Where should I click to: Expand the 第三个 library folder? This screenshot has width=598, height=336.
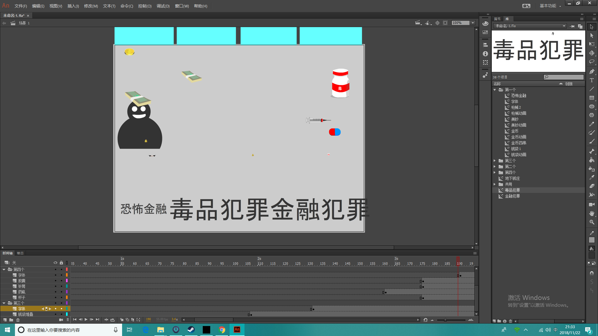point(495,161)
